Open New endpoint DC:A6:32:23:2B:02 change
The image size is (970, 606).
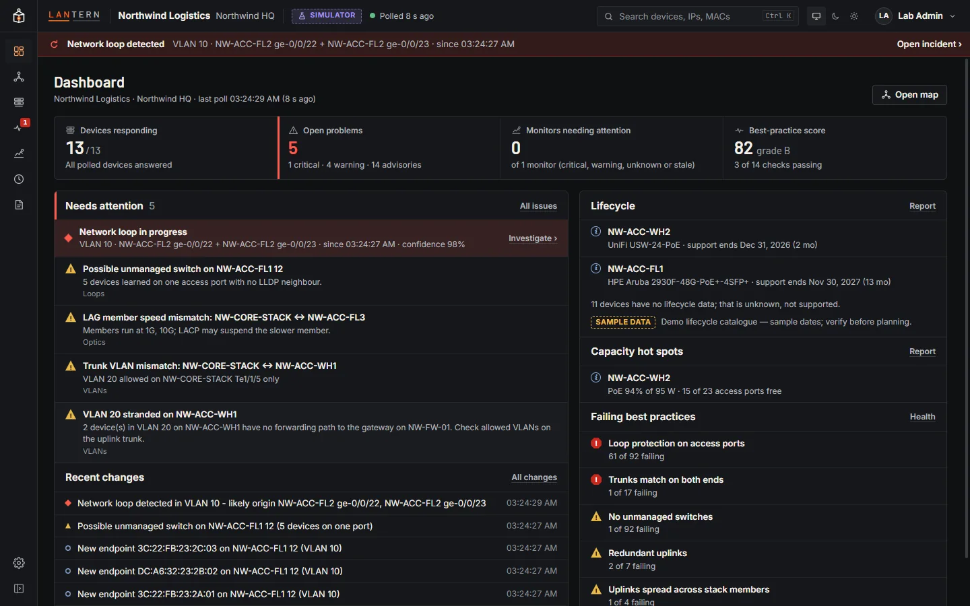click(x=311, y=571)
